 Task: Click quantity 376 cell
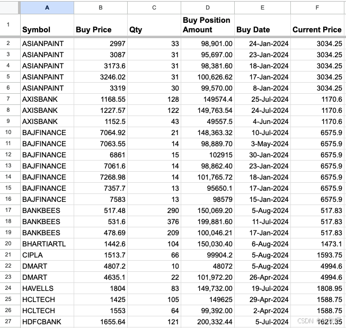pyautogui.click(x=154, y=221)
